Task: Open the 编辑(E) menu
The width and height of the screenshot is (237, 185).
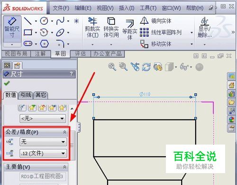Action: 83,8
